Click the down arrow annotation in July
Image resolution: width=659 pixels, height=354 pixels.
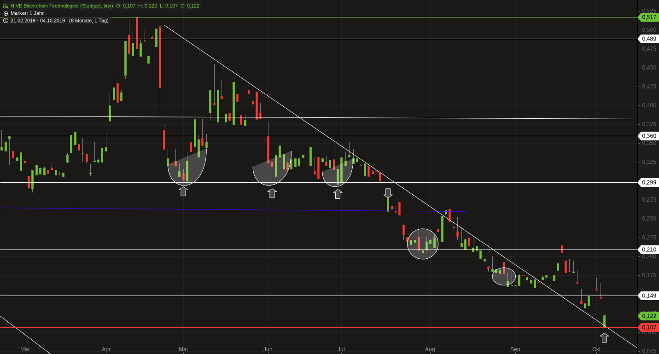coord(388,192)
